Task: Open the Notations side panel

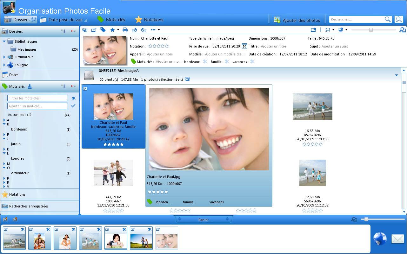Action: point(40,194)
